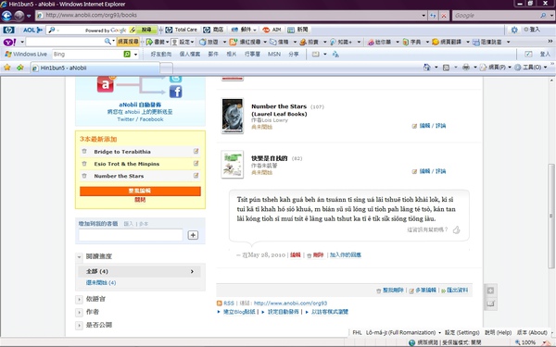The height and width of the screenshot is (347, 556).
Task: Click the globe internet zone icon in status bar
Action: click(x=411, y=342)
